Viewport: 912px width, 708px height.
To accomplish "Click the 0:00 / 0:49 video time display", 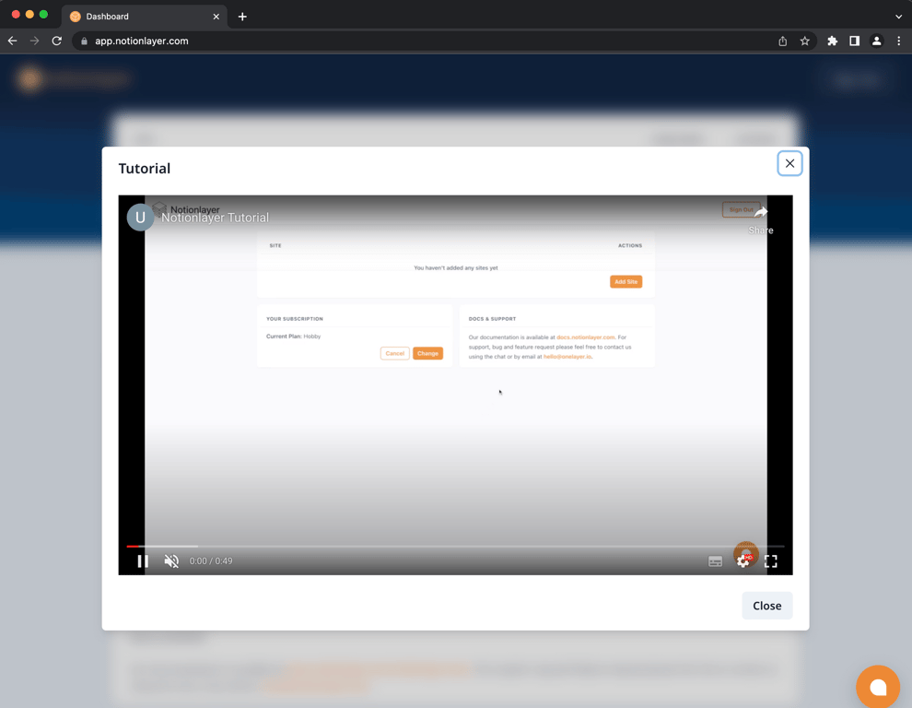I will coord(211,560).
